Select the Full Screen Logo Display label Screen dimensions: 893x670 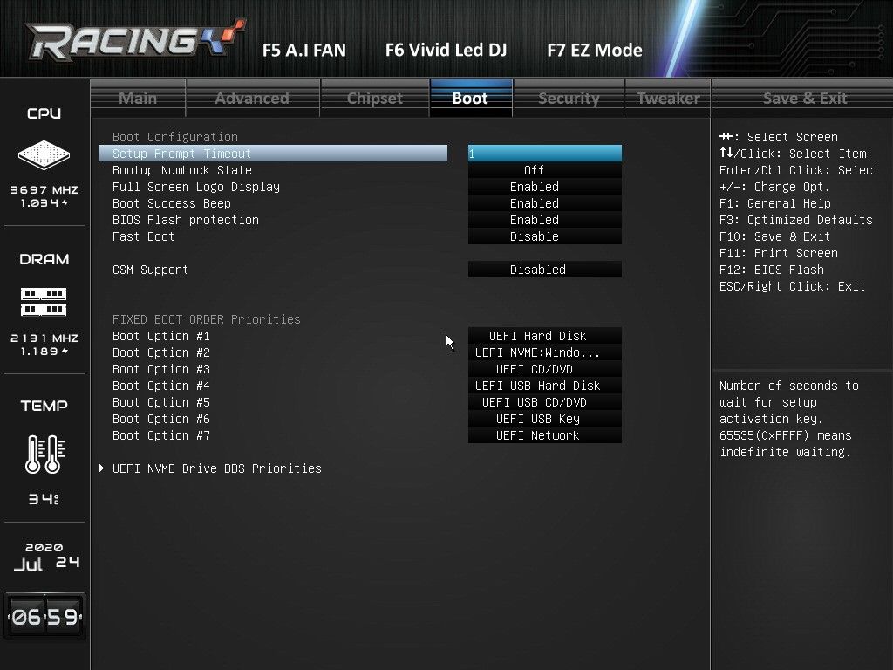[196, 187]
